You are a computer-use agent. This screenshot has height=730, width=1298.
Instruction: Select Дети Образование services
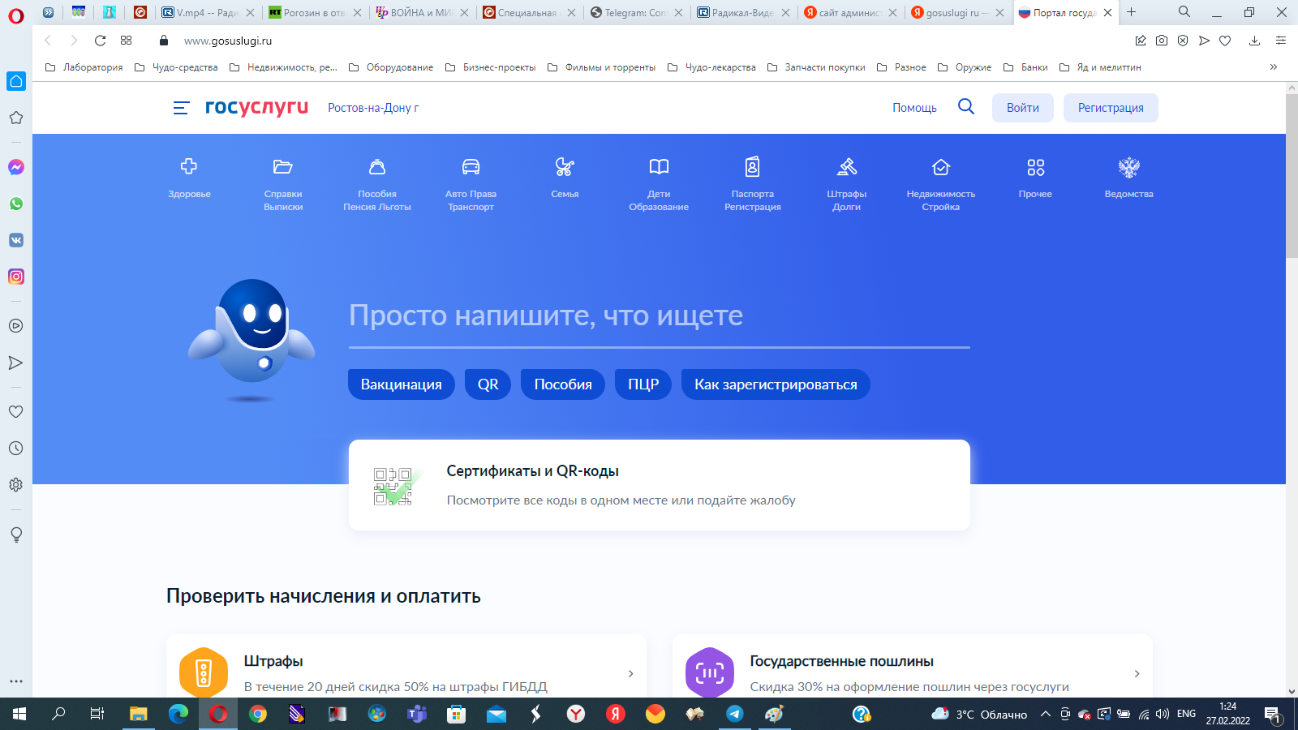[x=659, y=182]
